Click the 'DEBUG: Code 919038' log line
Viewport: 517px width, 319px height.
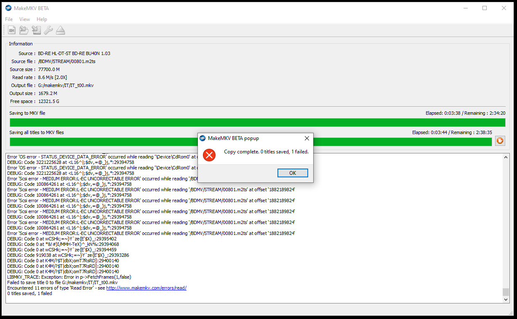point(68,255)
